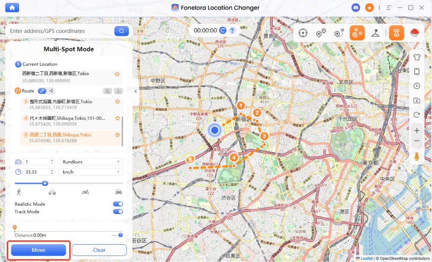Screen dimensions: 432x262
Task: Click the Move button
Action: click(39, 250)
